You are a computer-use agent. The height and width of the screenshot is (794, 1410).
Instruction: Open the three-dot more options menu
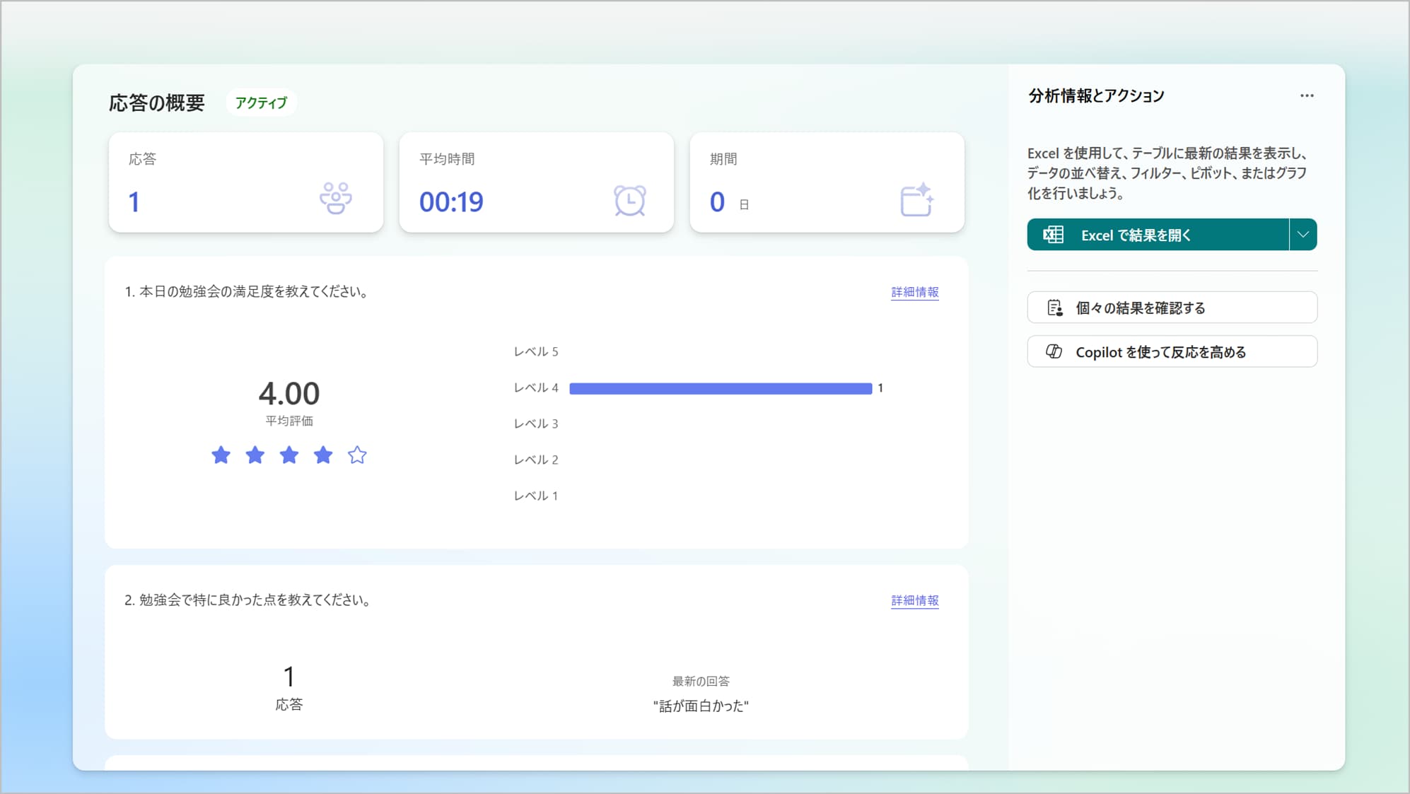pyautogui.click(x=1306, y=95)
